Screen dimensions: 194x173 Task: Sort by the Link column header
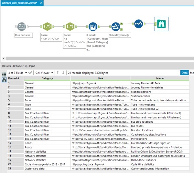coord(100,78)
